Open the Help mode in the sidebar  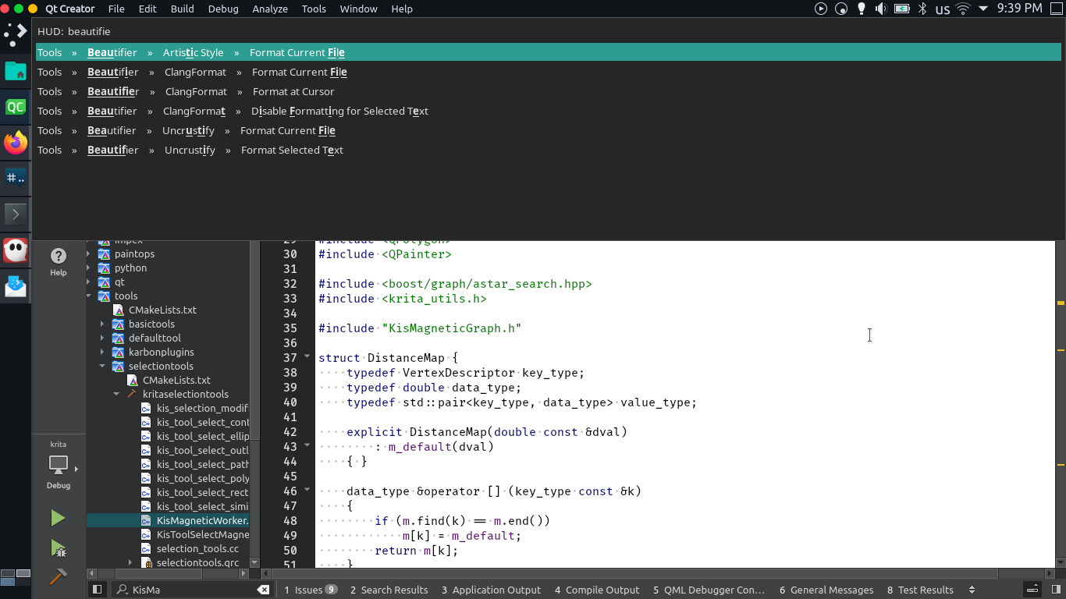(59, 261)
